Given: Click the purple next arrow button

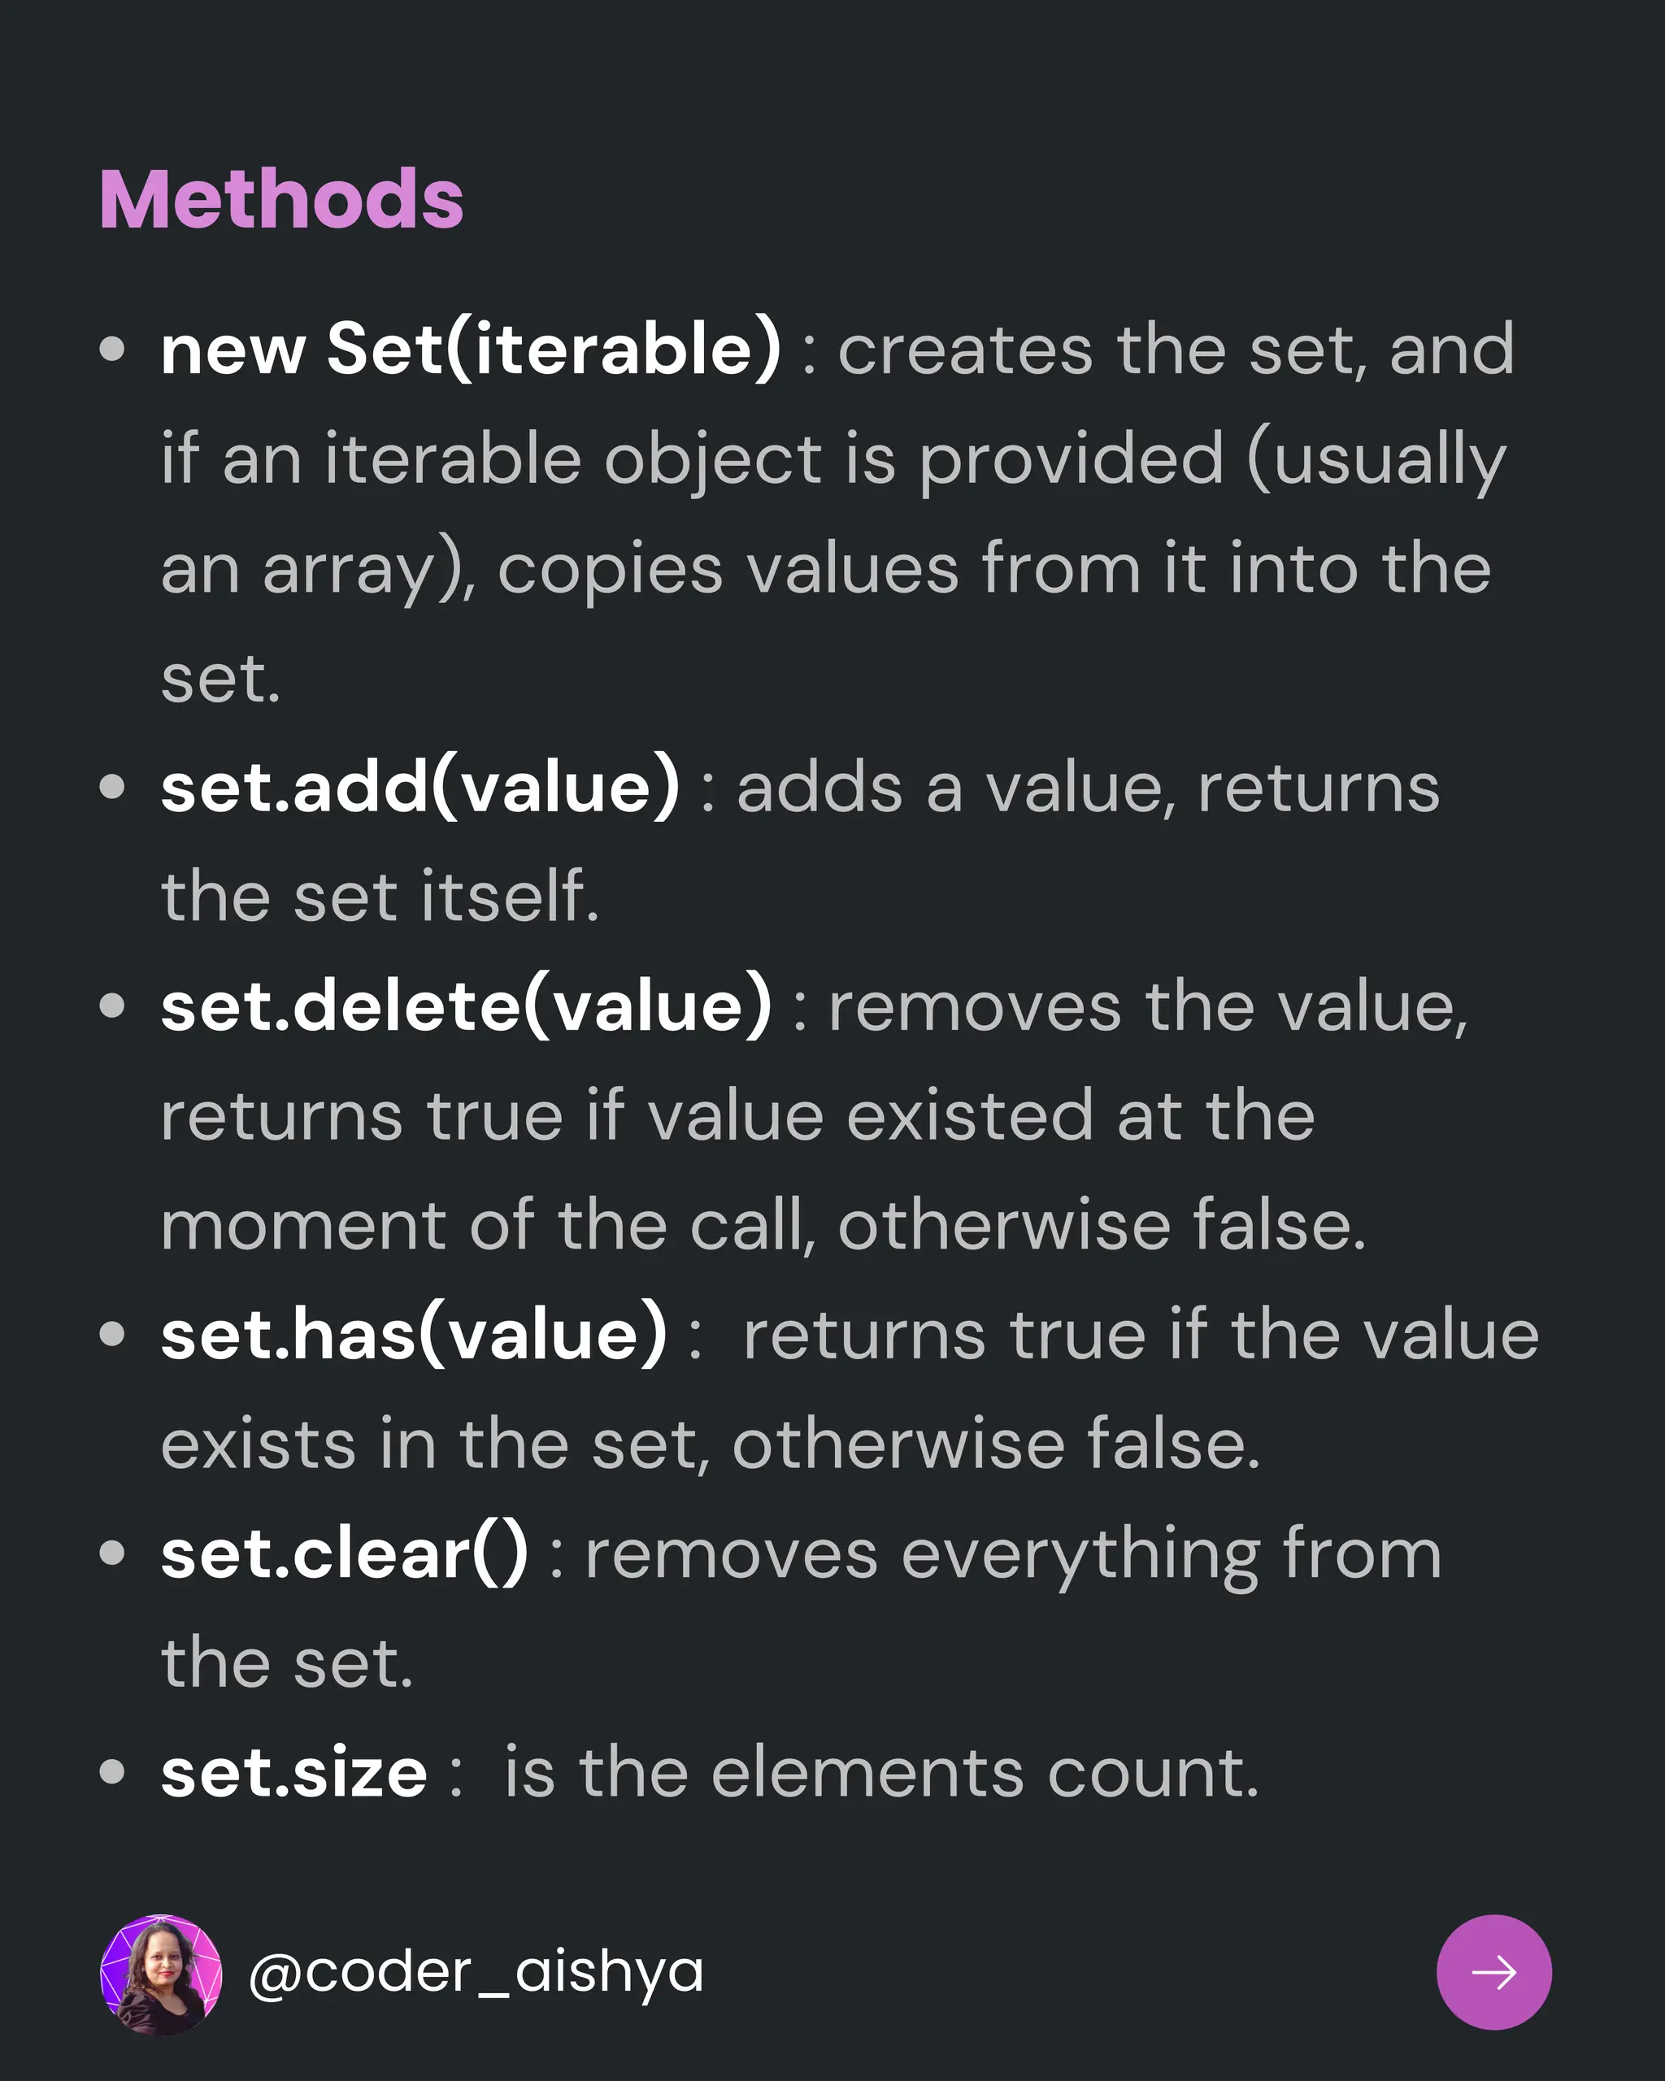Looking at the screenshot, I should [x=1493, y=1972].
